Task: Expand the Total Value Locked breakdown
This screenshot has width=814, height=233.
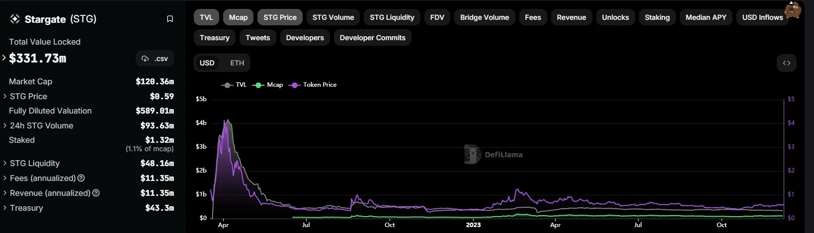Action: [4, 58]
